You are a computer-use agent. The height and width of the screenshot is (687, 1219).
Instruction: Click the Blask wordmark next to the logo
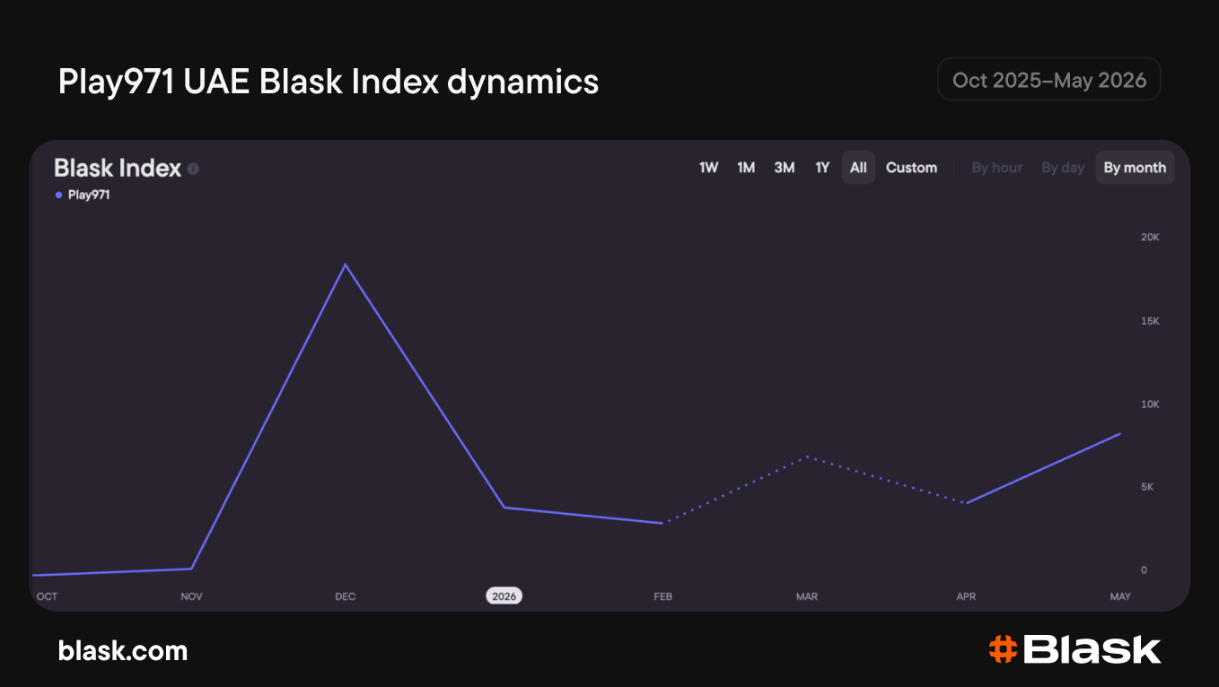(1092, 649)
